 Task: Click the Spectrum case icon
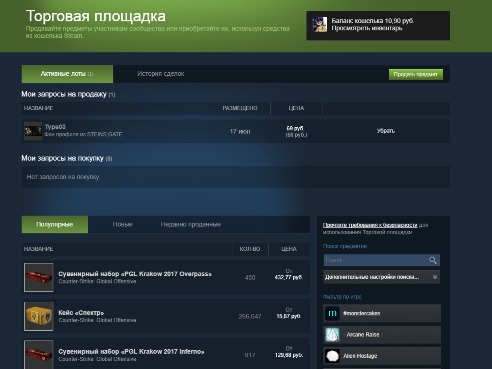pyautogui.click(x=39, y=316)
